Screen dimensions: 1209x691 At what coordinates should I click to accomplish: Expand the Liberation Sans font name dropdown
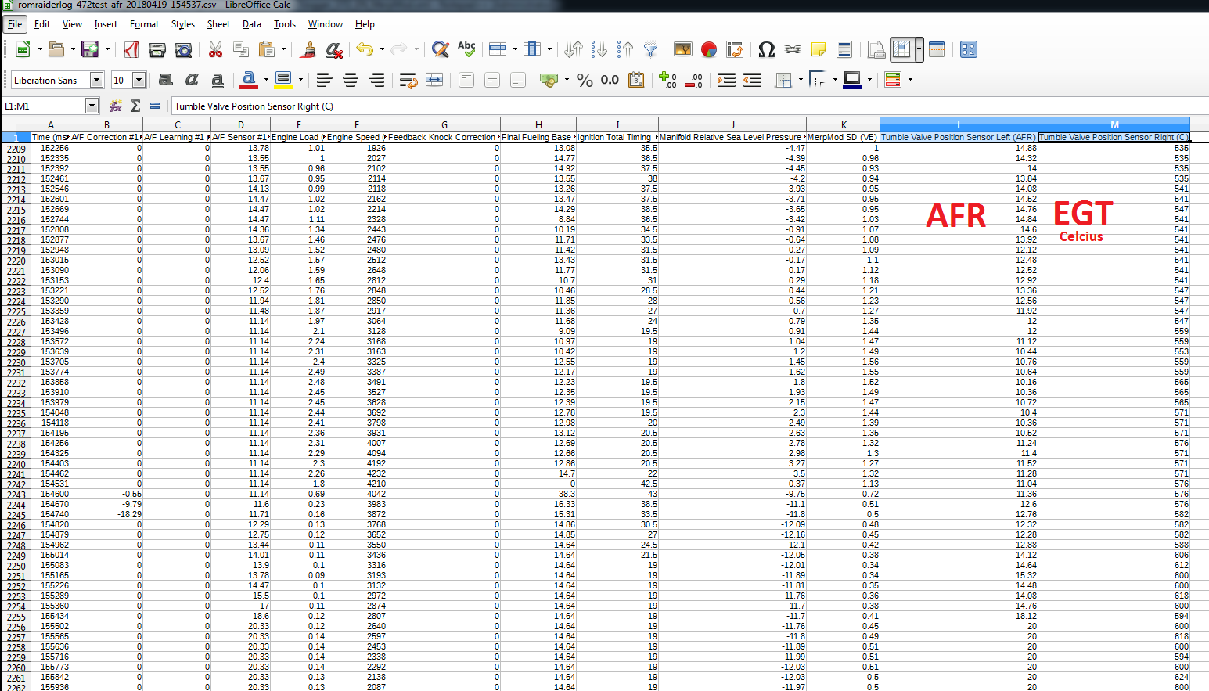click(96, 80)
